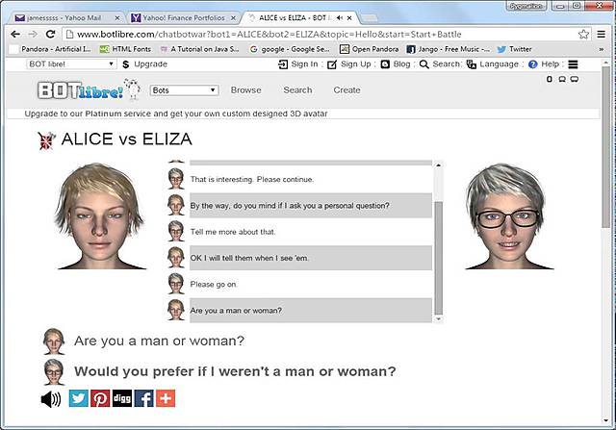Click the ELIZA avatar with glasses

(x=508, y=216)
